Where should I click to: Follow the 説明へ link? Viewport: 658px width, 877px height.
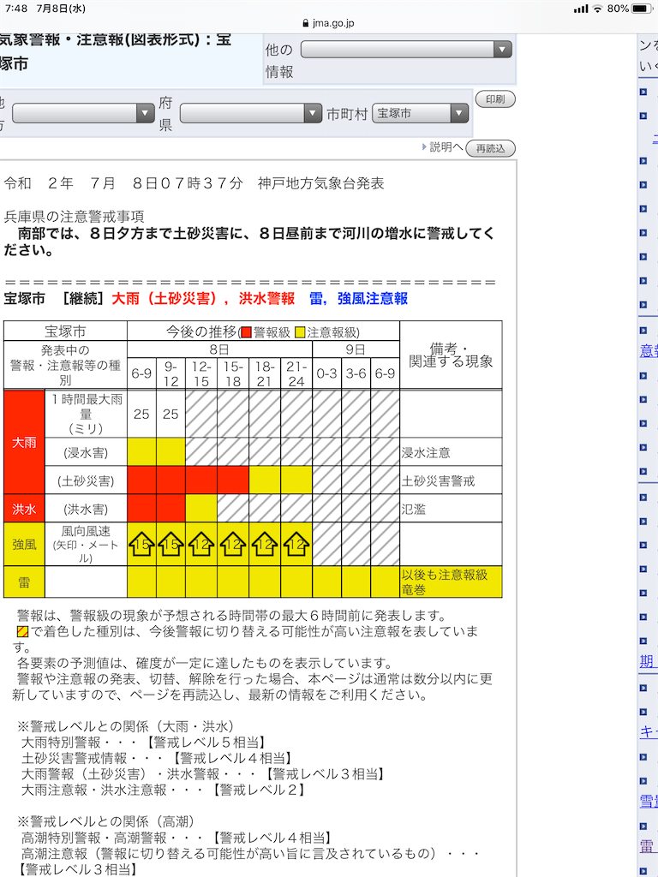[446, 147]
